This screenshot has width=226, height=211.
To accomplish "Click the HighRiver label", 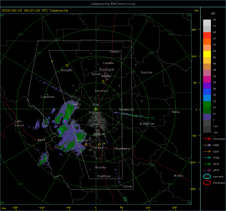I will point(104,176).
